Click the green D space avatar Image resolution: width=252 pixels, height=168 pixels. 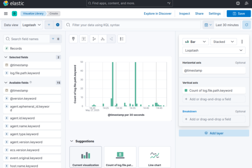coord(14,13)
